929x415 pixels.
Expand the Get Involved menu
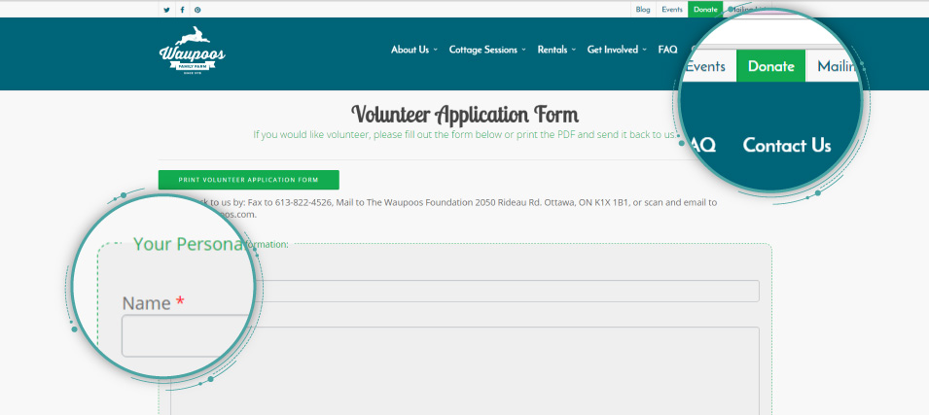pyautogui.click(x=617, y=50)
